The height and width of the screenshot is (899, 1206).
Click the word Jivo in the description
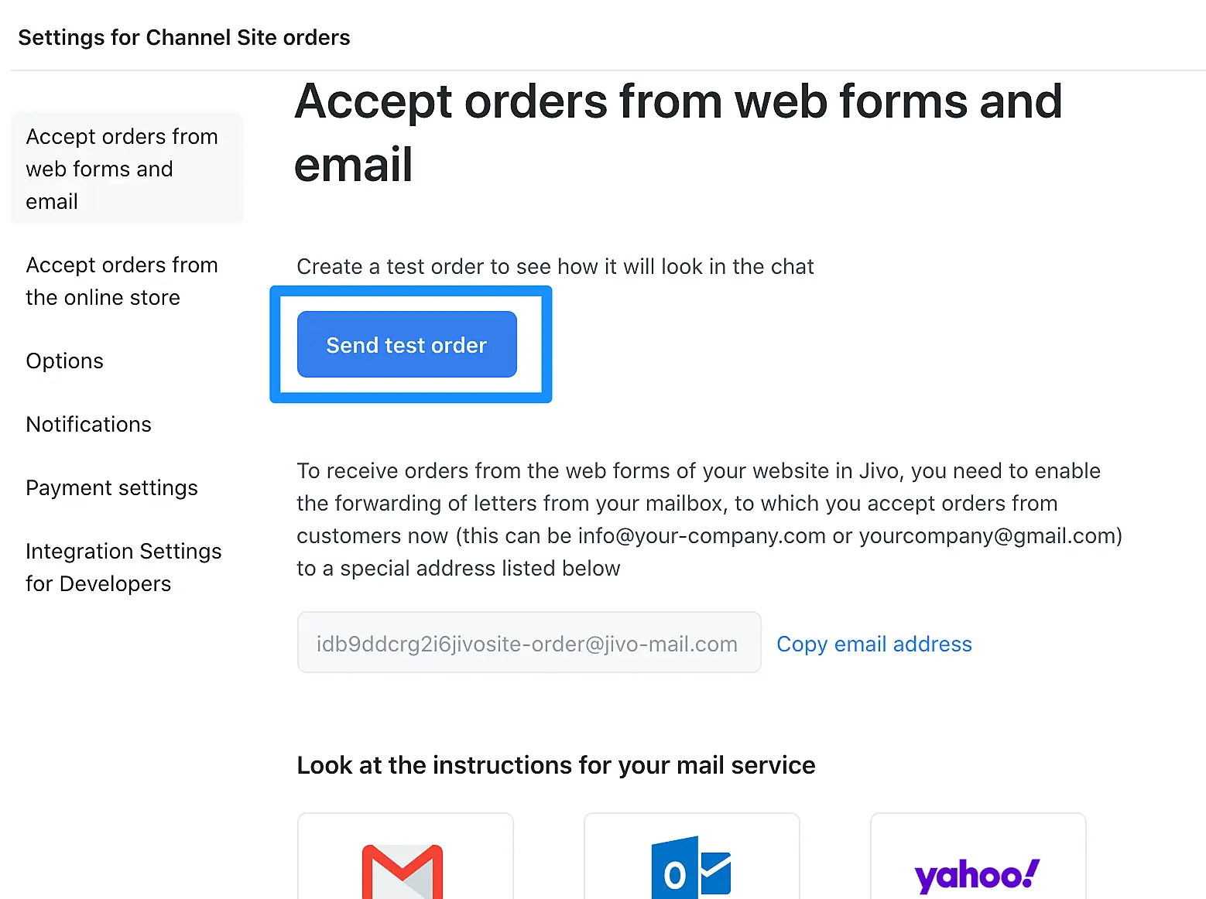pyautogui.click(x=877, y=471)
